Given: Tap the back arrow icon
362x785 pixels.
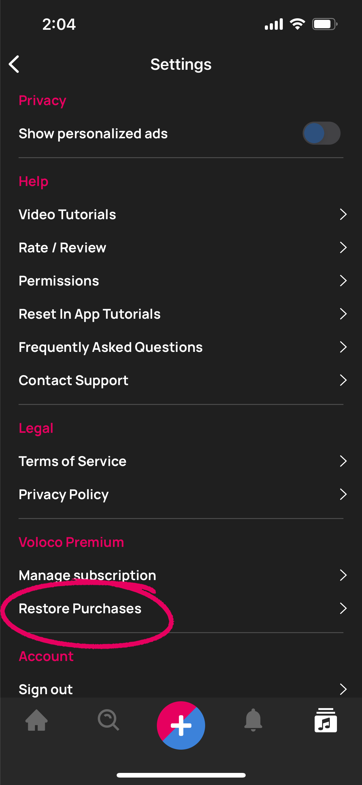Looking at the screenshot, I should click(x=14, y=64).
